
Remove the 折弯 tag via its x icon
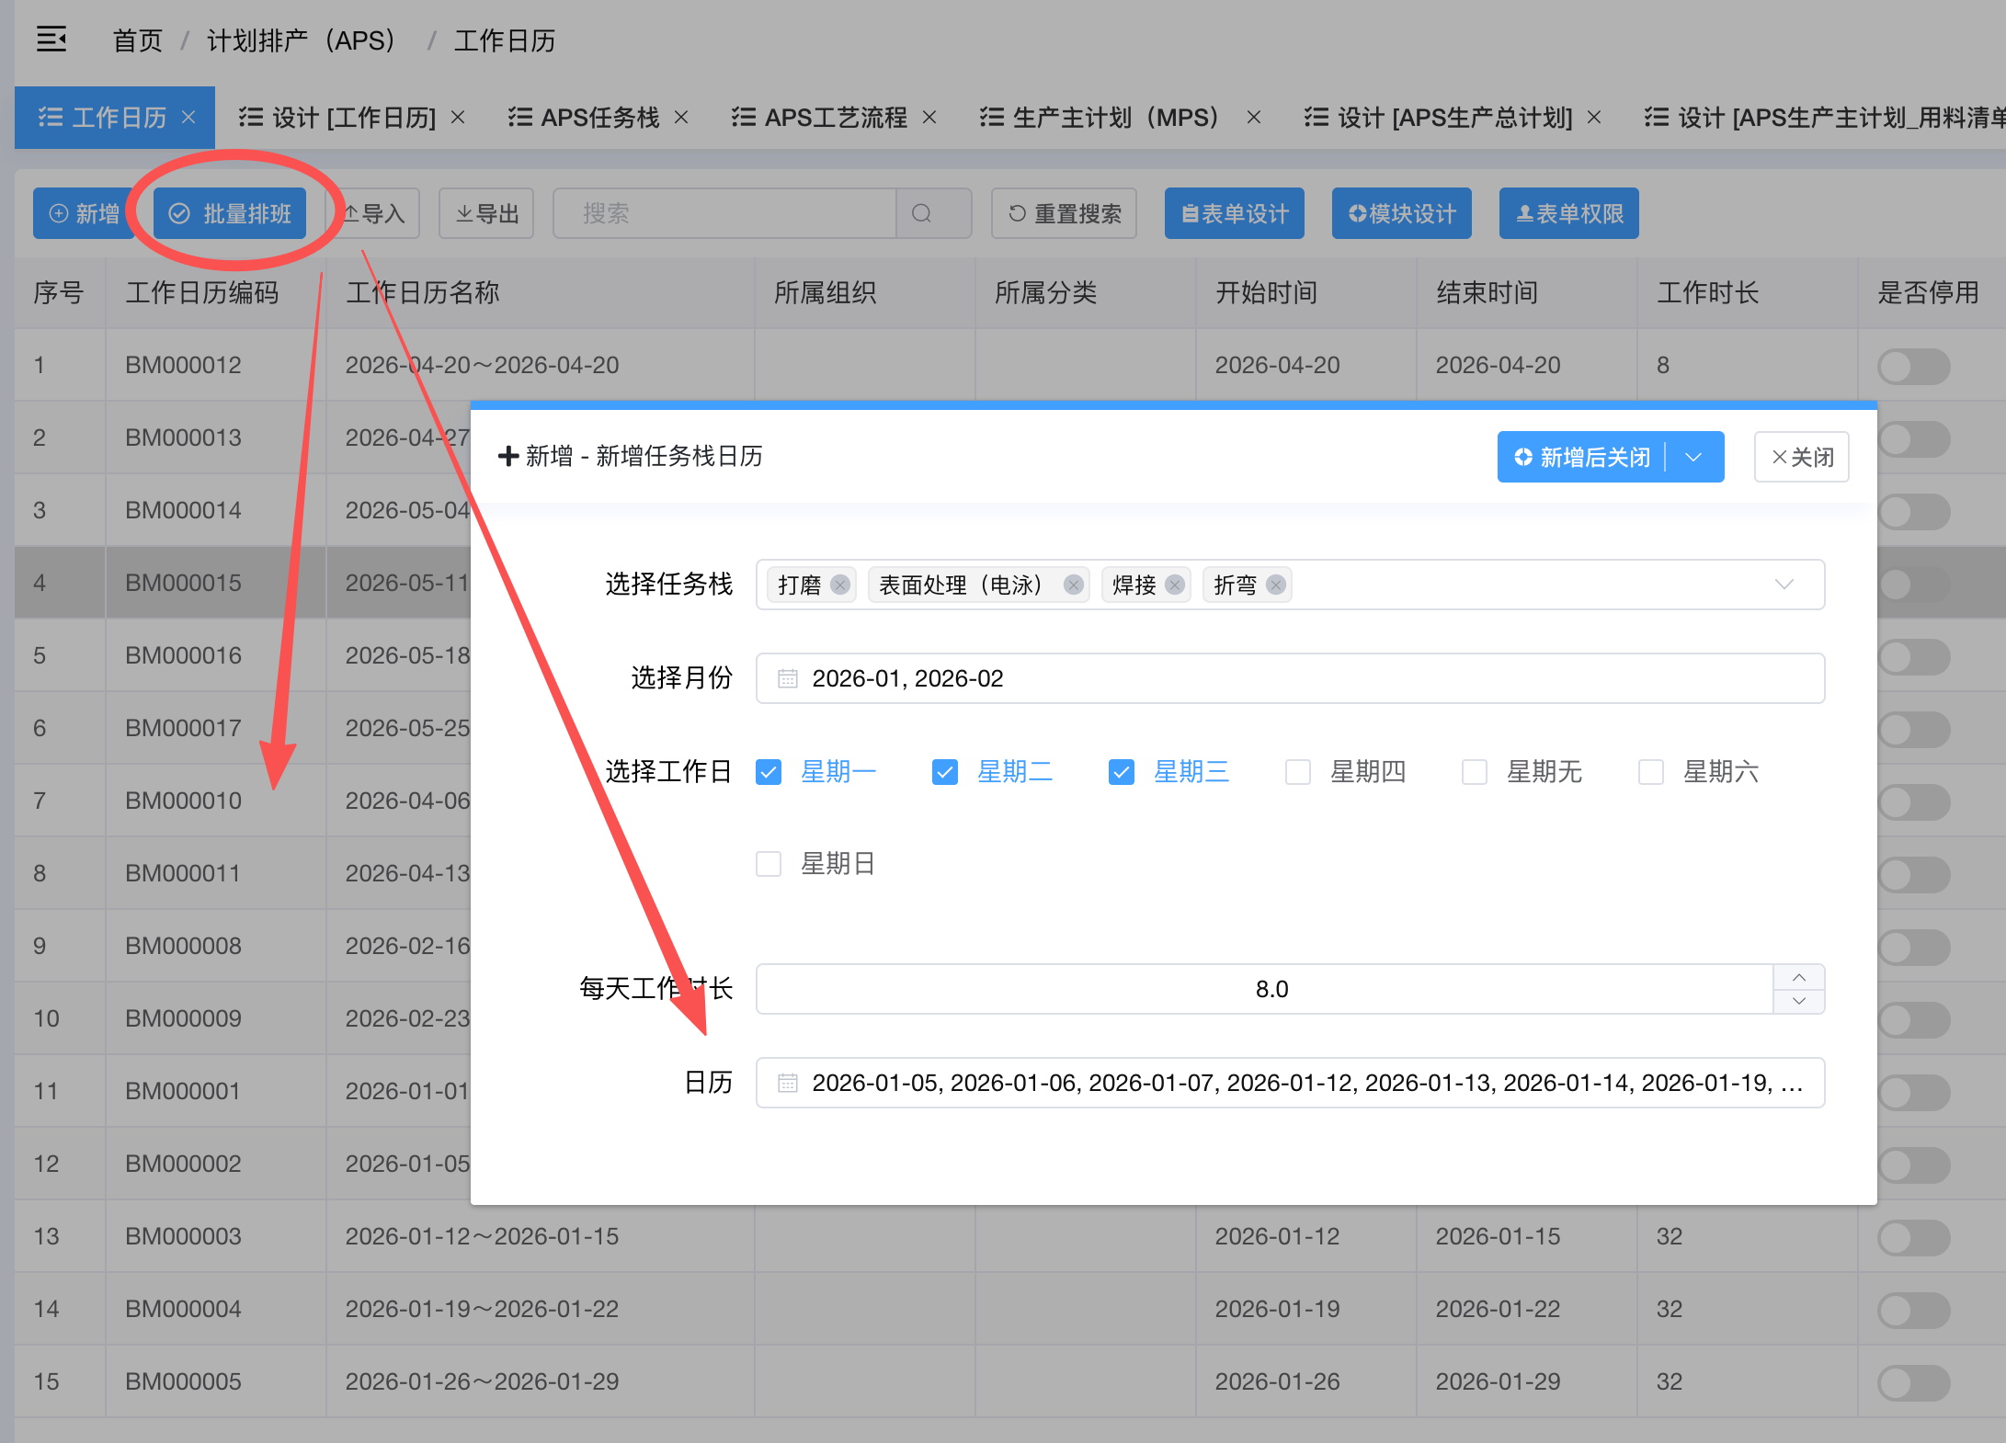(x=1275, y=585)
